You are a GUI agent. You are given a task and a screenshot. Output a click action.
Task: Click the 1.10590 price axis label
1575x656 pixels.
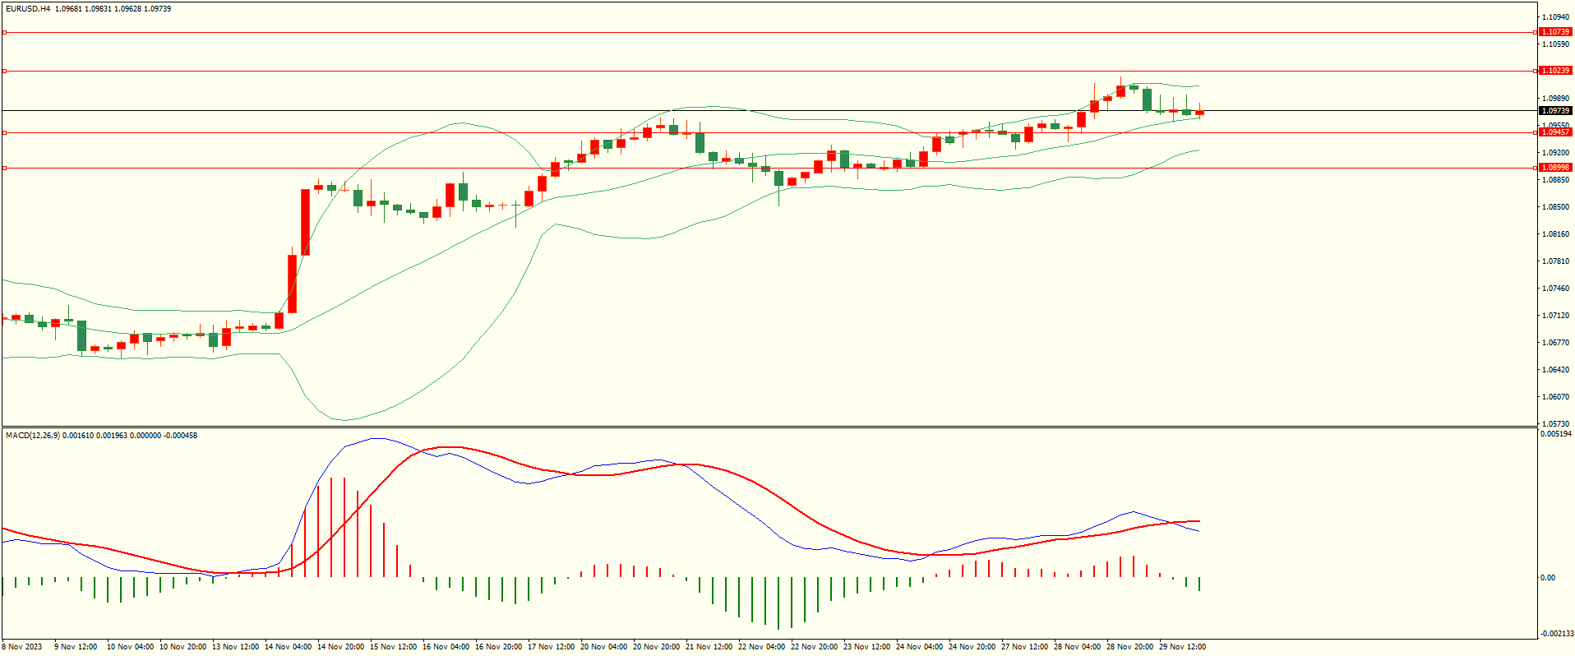click(x=1555, y=44)
